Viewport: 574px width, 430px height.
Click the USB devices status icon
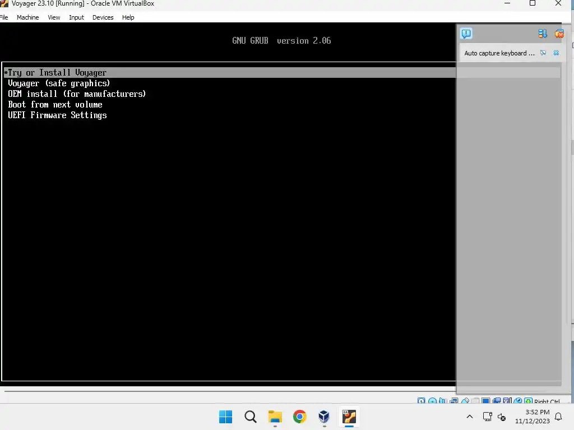coord(465,401)
